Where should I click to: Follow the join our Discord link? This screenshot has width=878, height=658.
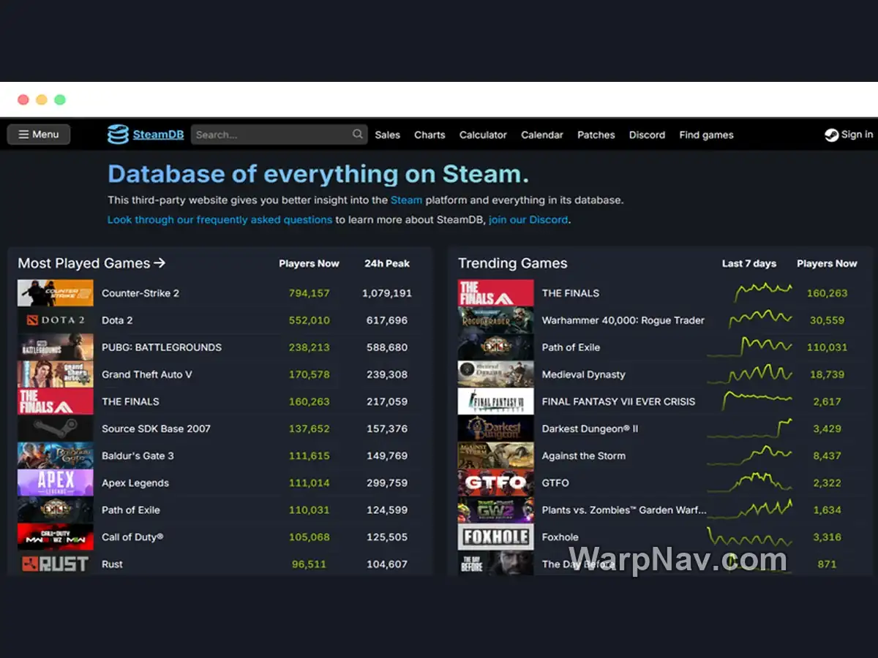click(528, 219)
